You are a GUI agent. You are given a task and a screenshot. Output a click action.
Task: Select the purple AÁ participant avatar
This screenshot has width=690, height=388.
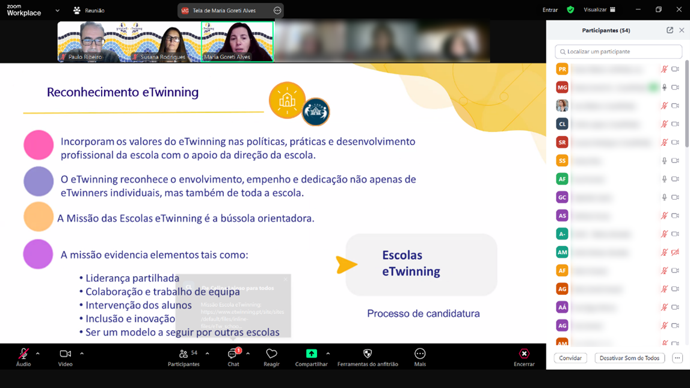[562, 307]
